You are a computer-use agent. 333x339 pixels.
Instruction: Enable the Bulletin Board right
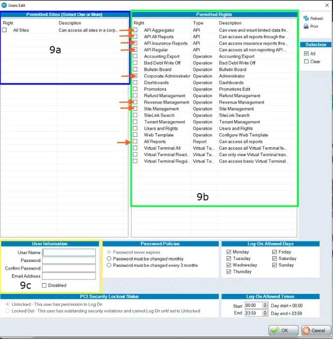click(x=135, y=69)
